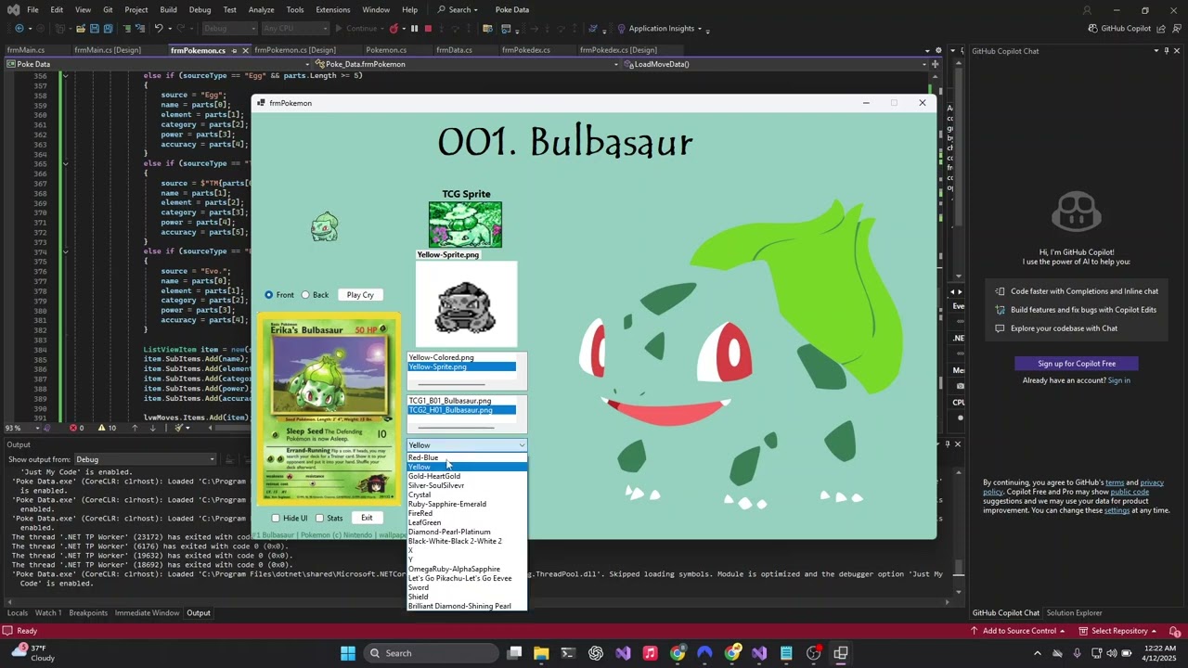Check the Hide UI checkbox
This screenshot has height=668, width=1188.
[289, 518]
